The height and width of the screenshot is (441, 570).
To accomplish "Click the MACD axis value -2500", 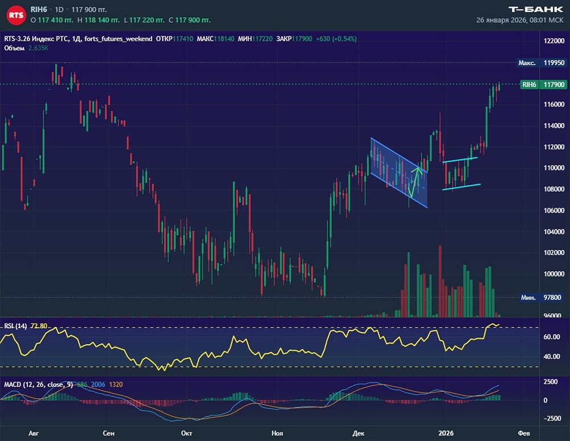I will pyautogui.click(x=551, y=418).
